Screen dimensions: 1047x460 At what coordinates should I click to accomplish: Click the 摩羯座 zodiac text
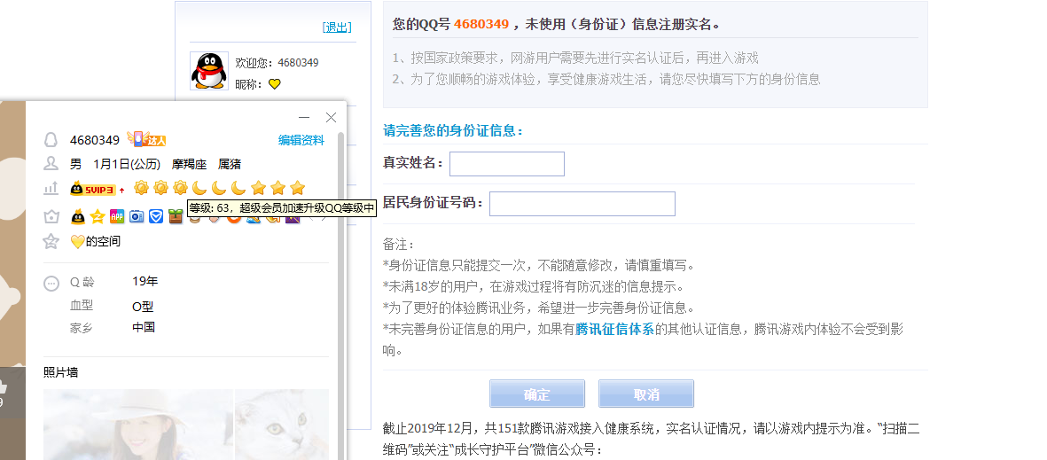click(190, 164)
